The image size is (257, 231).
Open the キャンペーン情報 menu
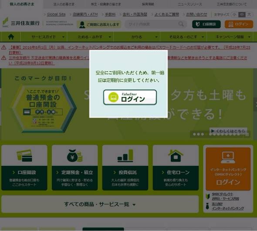[x=230, y=37]
